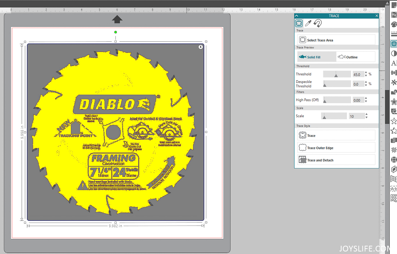Select the Trace tab icon in panel
397x254 pixels.
[299, 23]
